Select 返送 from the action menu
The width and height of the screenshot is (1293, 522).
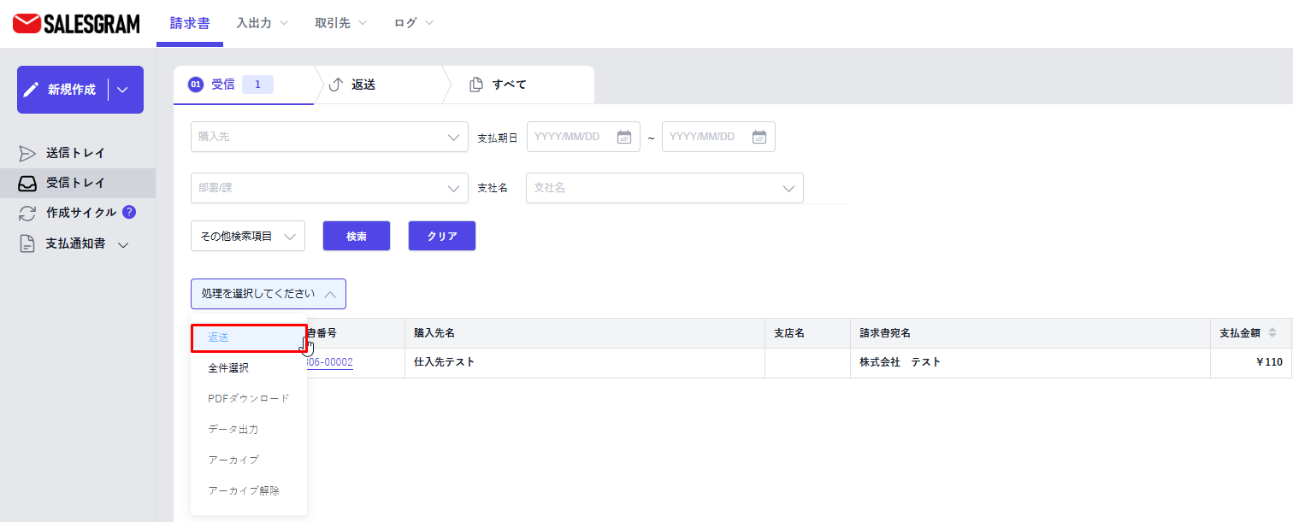(x=248, y=337)
